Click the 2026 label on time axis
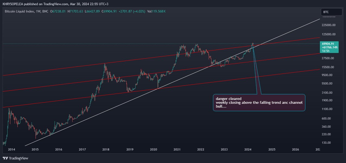Screen dimensions: 346x163 (295, 149)
